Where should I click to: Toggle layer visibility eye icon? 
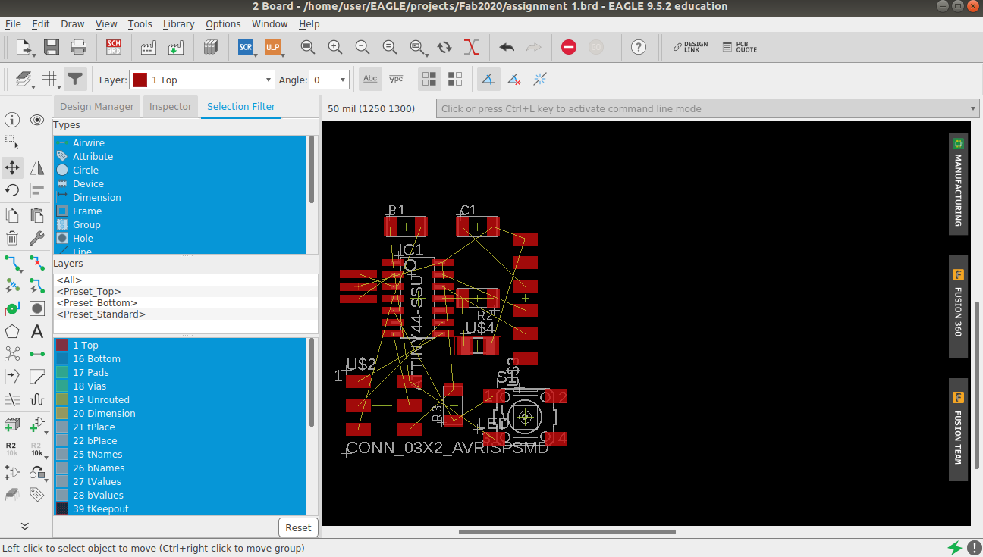37,120
